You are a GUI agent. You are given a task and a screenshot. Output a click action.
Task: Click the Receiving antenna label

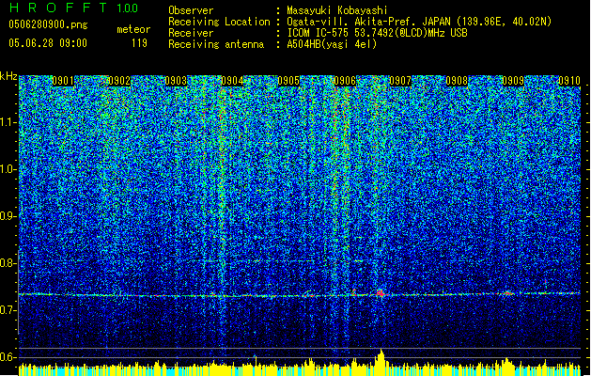(216, 44)
